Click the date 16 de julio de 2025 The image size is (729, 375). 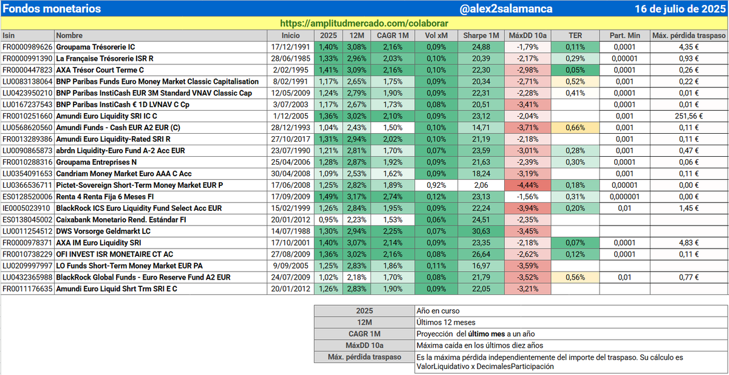click(679, 9)
